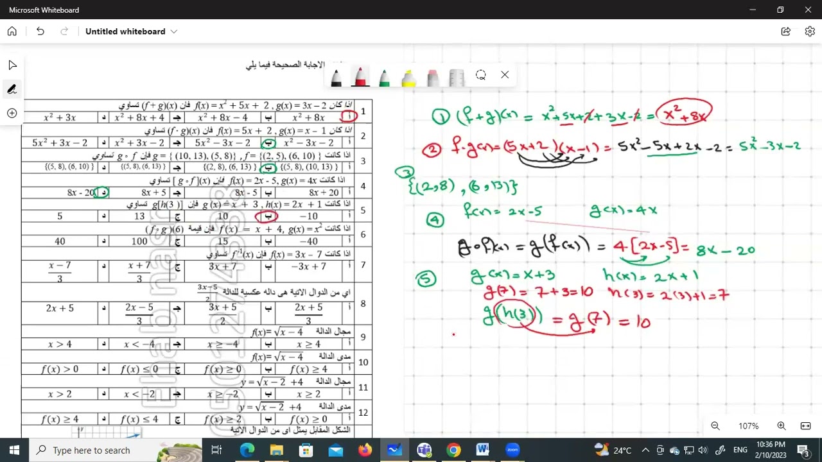This screenshot has height=462, width=822.
Task: Click answer cell f(x) > 0 in question 10
Action: coord(60,369)
